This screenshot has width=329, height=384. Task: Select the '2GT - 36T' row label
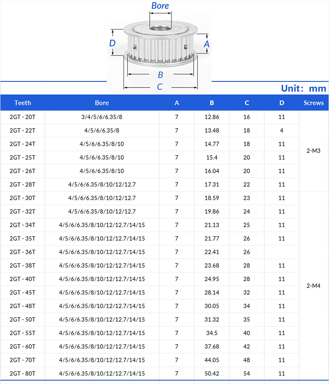tap(22, 252)
